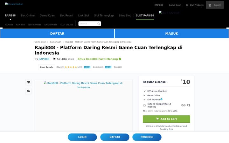Tick Extend support to 12 months checkbox
This screenshot has height=143, width=229.
point(144,106)
